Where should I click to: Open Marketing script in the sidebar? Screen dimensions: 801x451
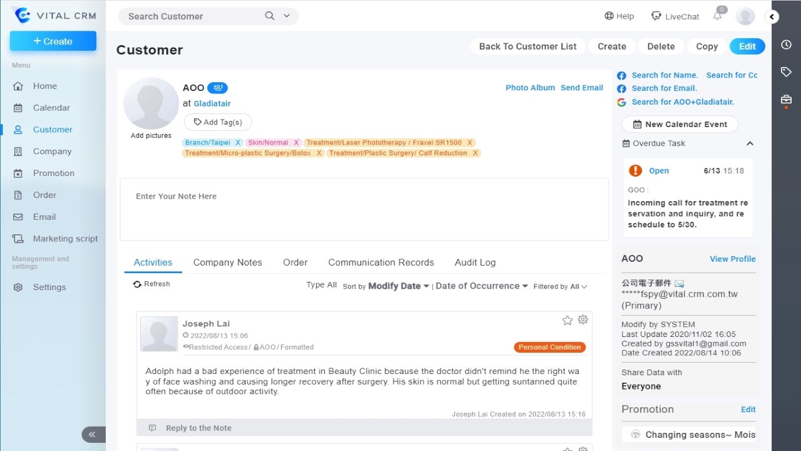tap(65, 239)
